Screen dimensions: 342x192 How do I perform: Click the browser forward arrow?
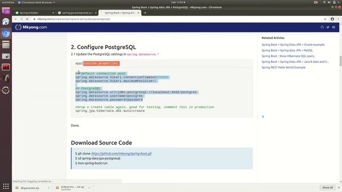click(21, 19)
